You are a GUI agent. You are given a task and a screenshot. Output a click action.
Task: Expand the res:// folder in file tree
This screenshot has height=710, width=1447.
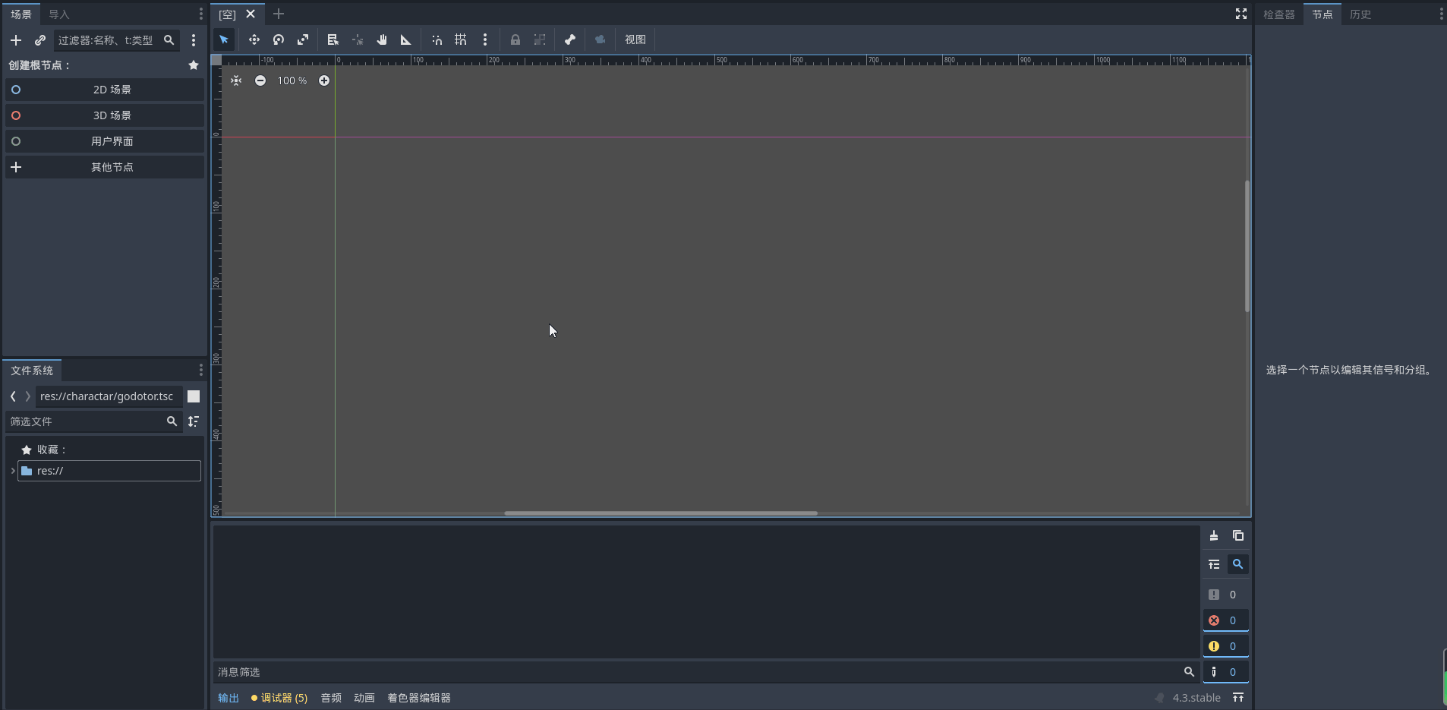click(x=13, y=471)
